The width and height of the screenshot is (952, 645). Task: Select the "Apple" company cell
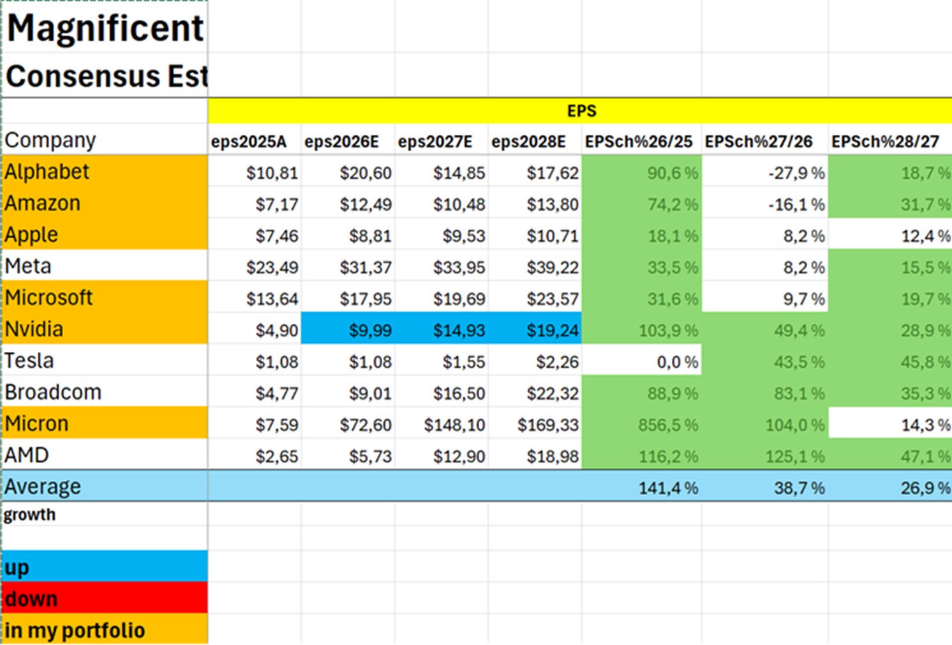(105, 234)
